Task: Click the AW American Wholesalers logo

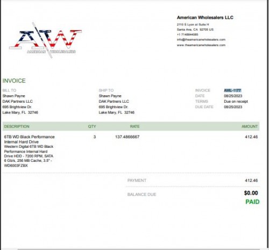Action: pyautogui.click(x=46, y=40)
